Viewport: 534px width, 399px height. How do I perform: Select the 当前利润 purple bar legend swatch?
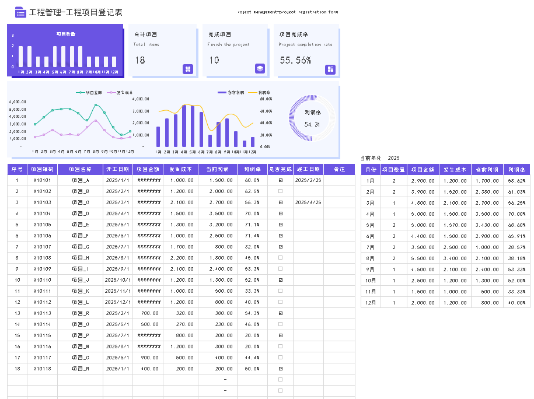(222, 92)
